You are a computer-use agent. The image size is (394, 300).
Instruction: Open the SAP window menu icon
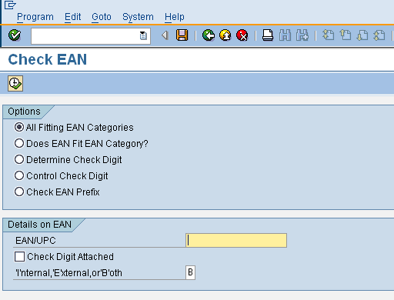point(10,5)
